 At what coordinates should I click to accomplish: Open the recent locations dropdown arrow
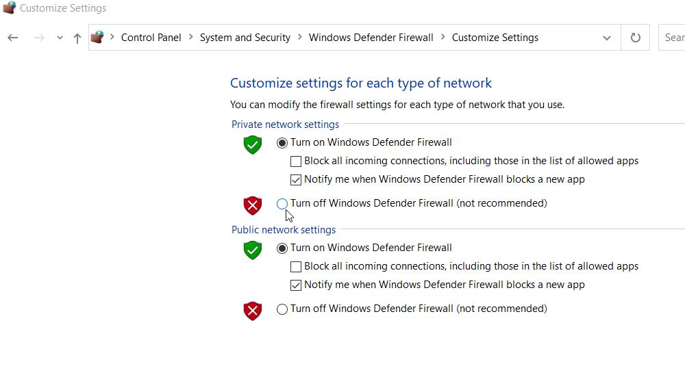pos(60,38)
